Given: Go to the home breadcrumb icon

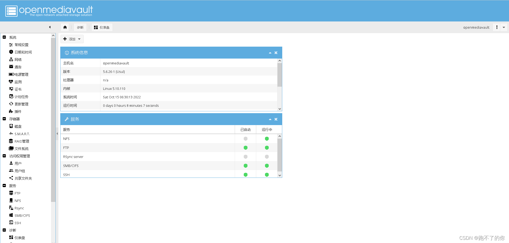Looking at the screenshot, I should point(65,27).
